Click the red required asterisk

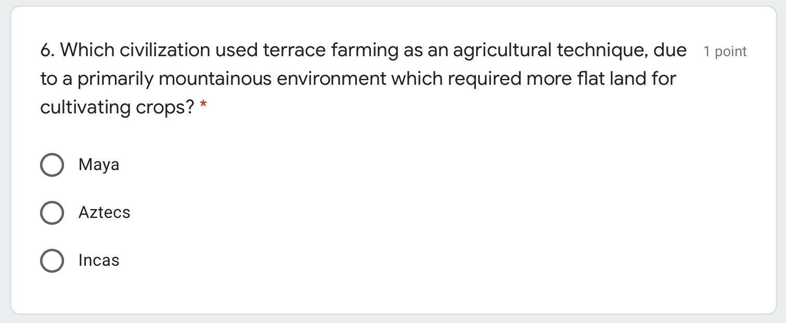[x=203, y=106]
